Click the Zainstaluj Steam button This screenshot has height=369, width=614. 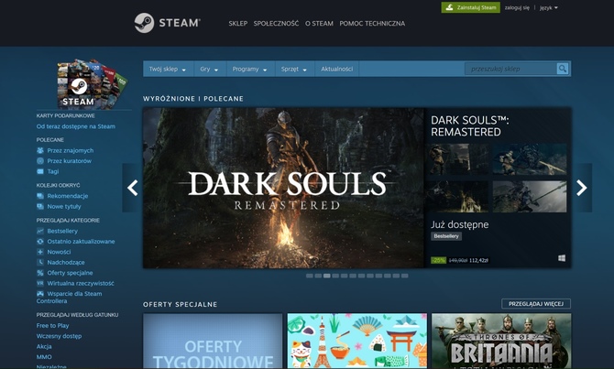coord(471,7)
